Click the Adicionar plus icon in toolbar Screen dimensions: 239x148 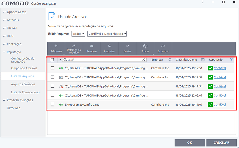pos(56,46)
